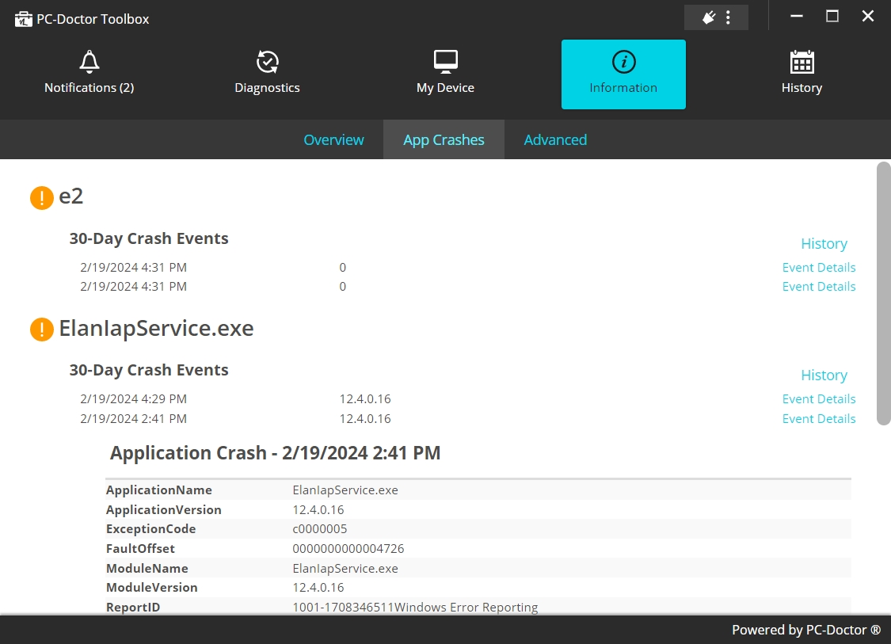The width and height of the screenshot is (891, 644).
Task: Open the three-dot options menu
Action: pos(728,17)
